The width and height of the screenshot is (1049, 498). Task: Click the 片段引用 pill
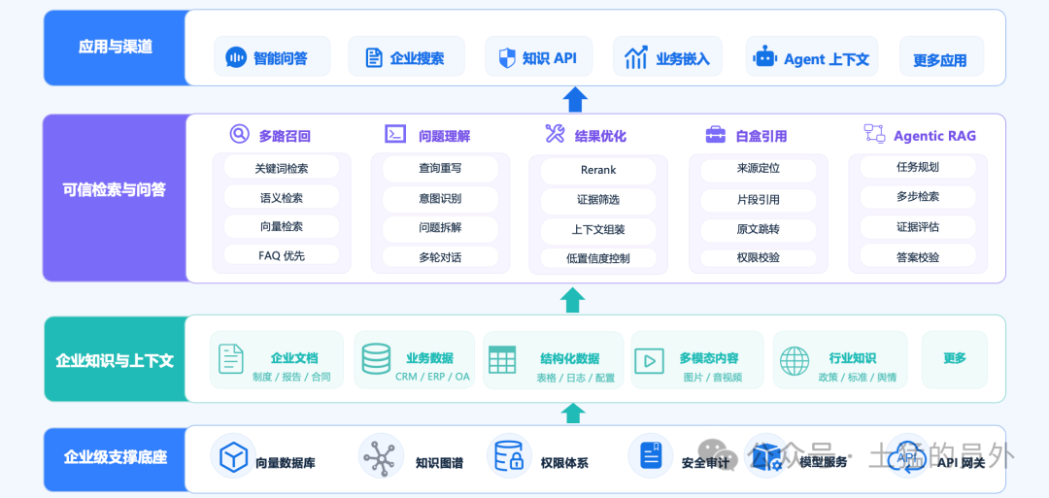(759, 200)
